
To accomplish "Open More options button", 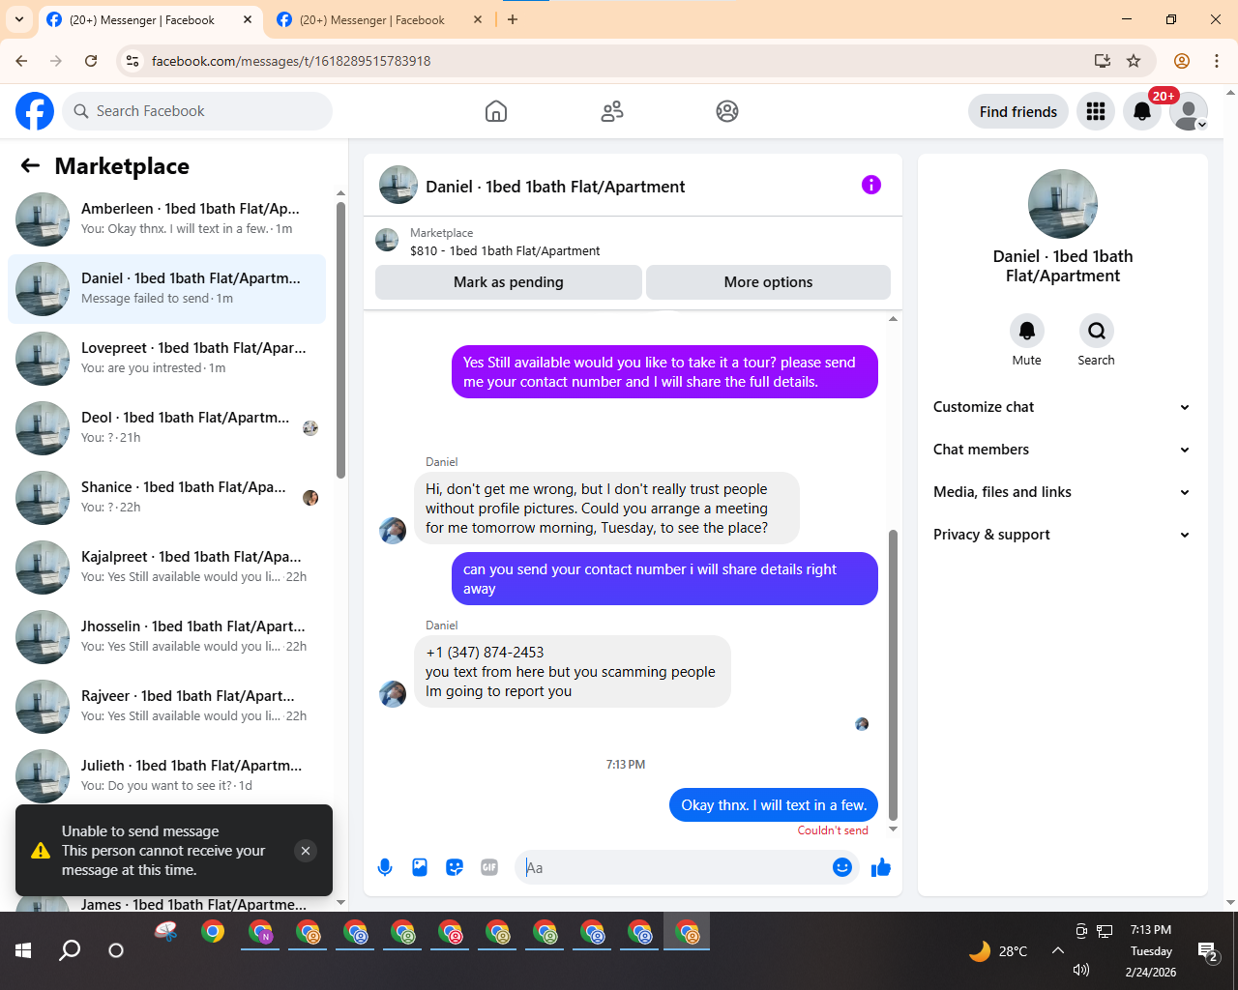I will (x=768, y=282).
